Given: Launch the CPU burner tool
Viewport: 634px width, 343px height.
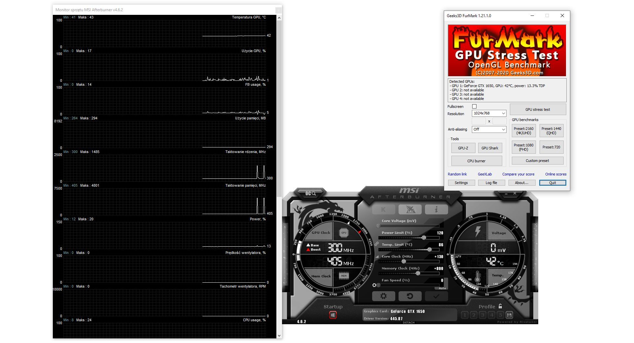Looking at the screenshot, I should 476,161.
